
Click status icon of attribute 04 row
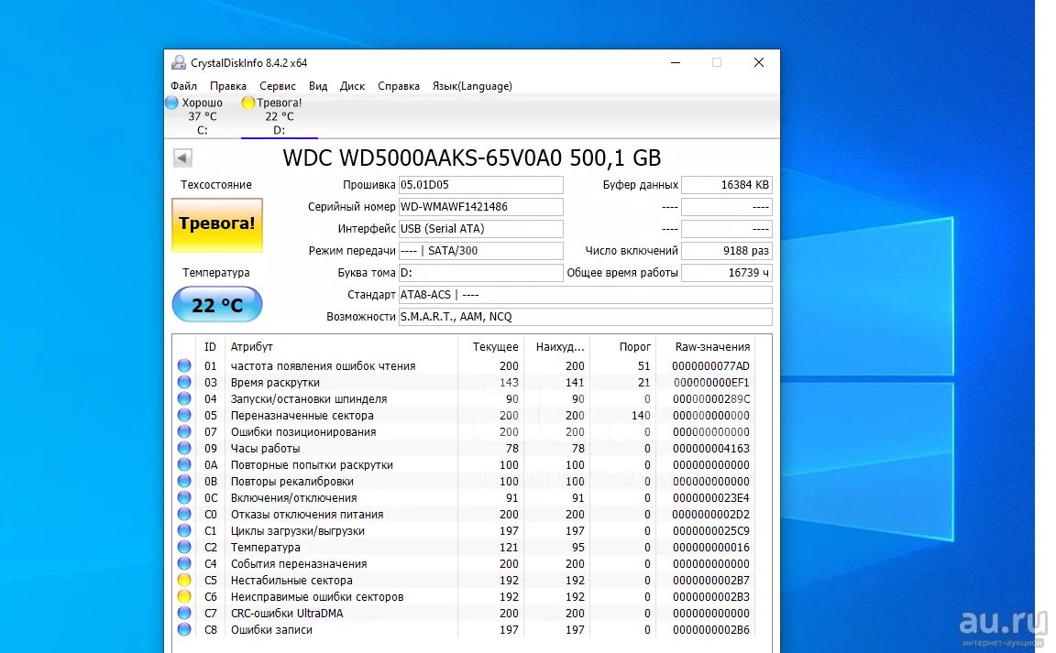point(184,398)
